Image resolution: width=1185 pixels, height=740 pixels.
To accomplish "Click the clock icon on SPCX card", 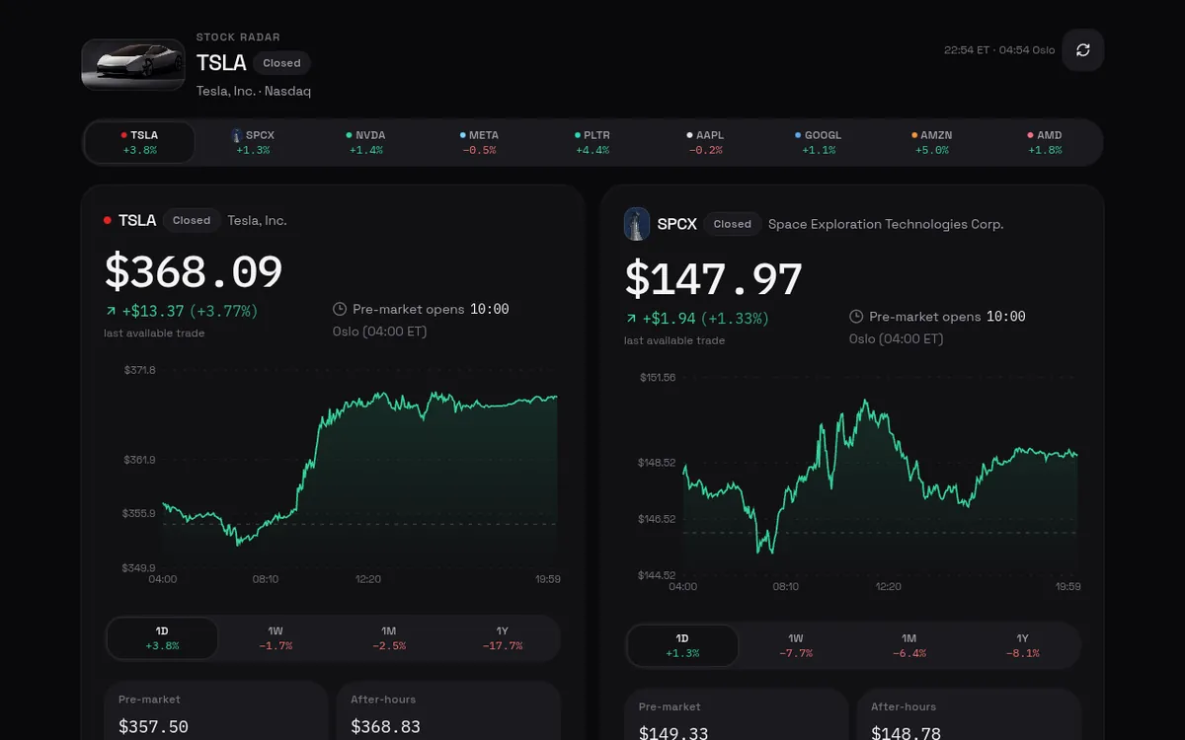I will (856, 317).
